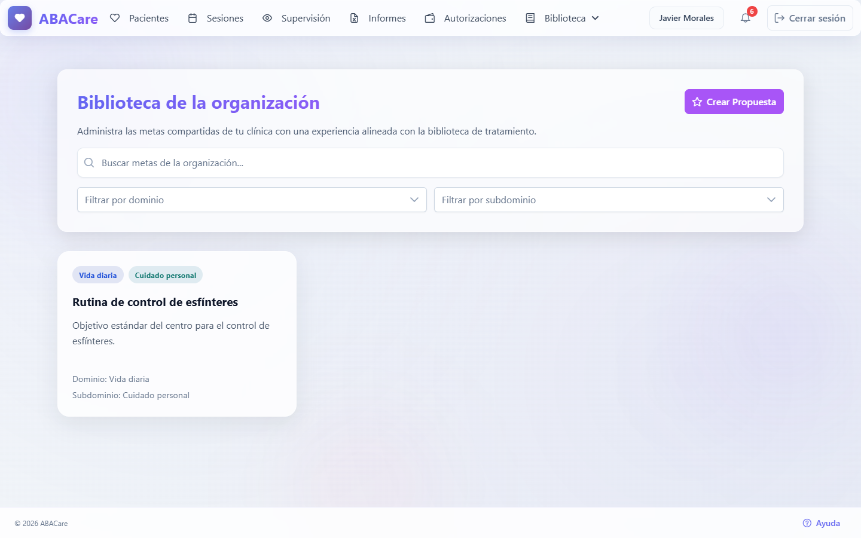861x538 pixels.
Task: Open the Sesiones menu item
Action: click(216, 18)
